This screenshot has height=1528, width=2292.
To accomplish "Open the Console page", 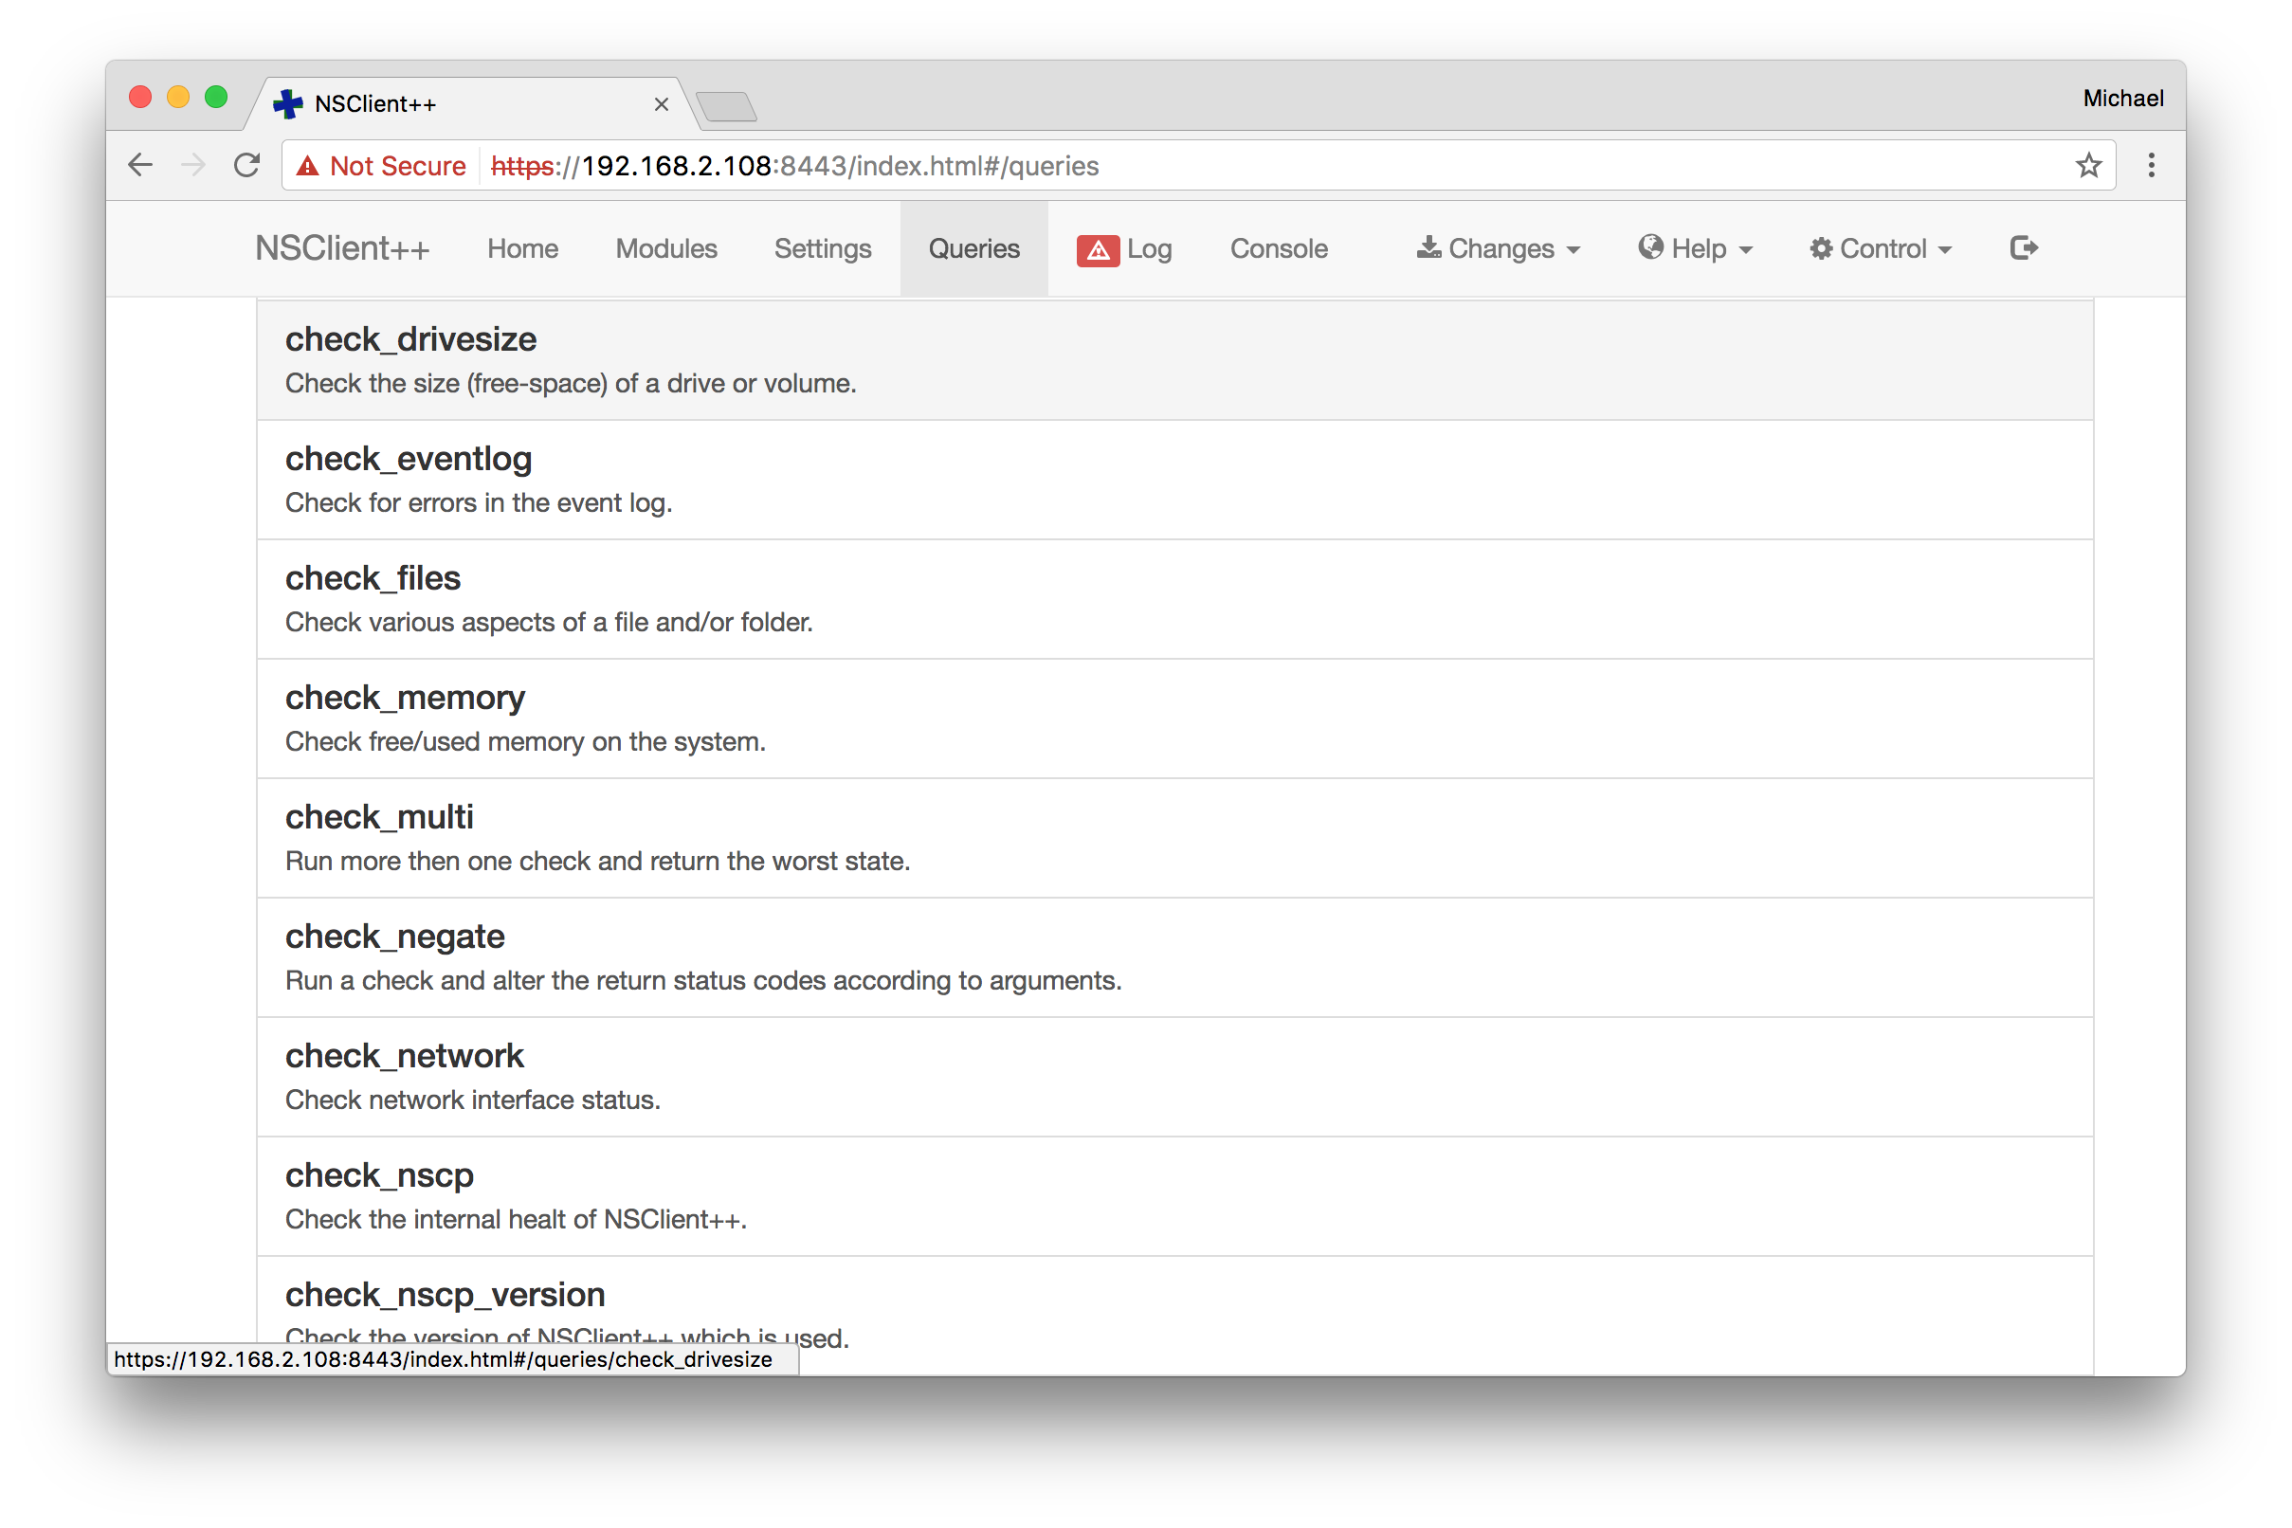I will coord(1279,249).
